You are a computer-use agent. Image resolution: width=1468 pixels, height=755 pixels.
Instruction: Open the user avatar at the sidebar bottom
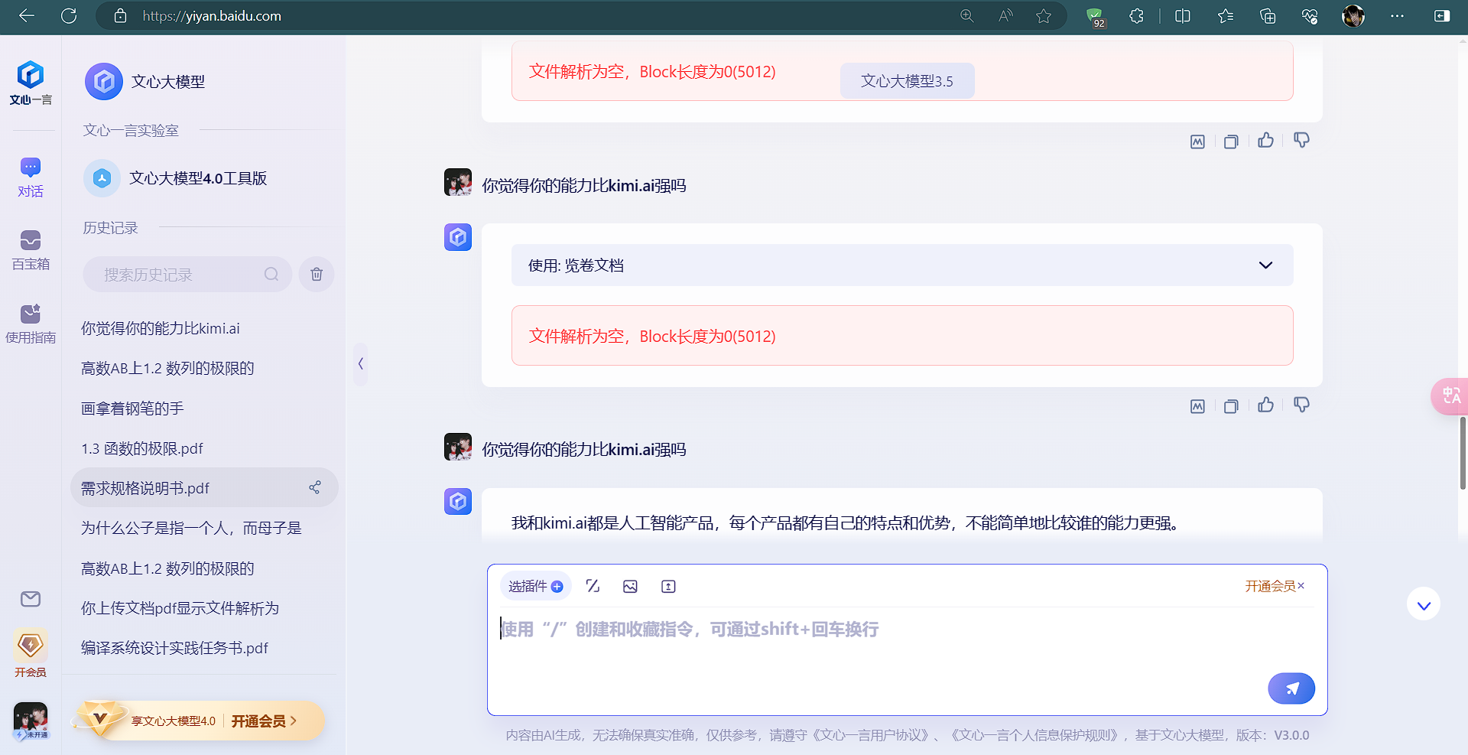[x=31, y=721]
